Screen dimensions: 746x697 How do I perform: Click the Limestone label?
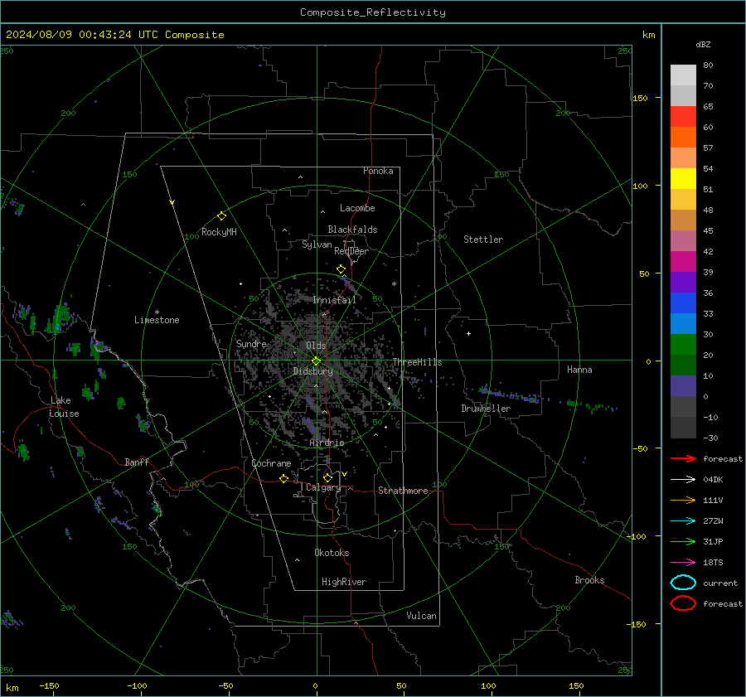tap(157, 320)
